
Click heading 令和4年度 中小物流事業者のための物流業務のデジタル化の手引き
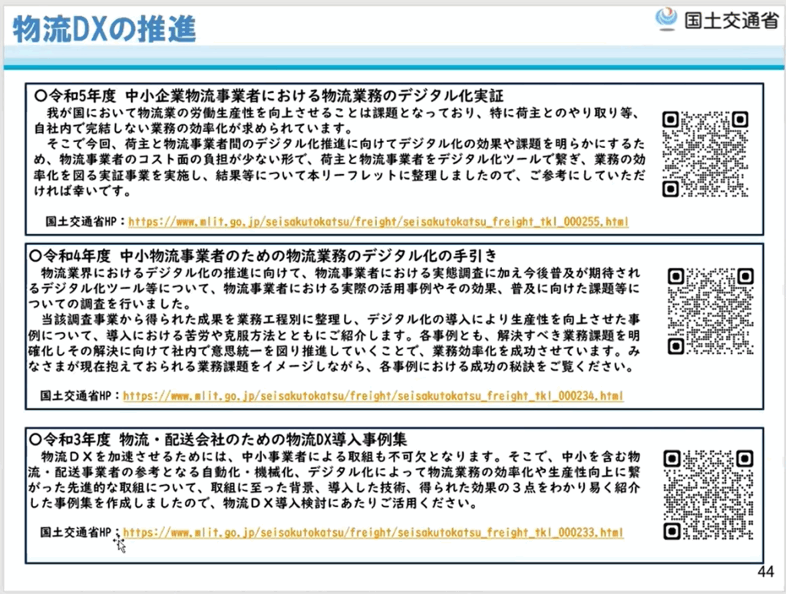click(x=263, y=256)
